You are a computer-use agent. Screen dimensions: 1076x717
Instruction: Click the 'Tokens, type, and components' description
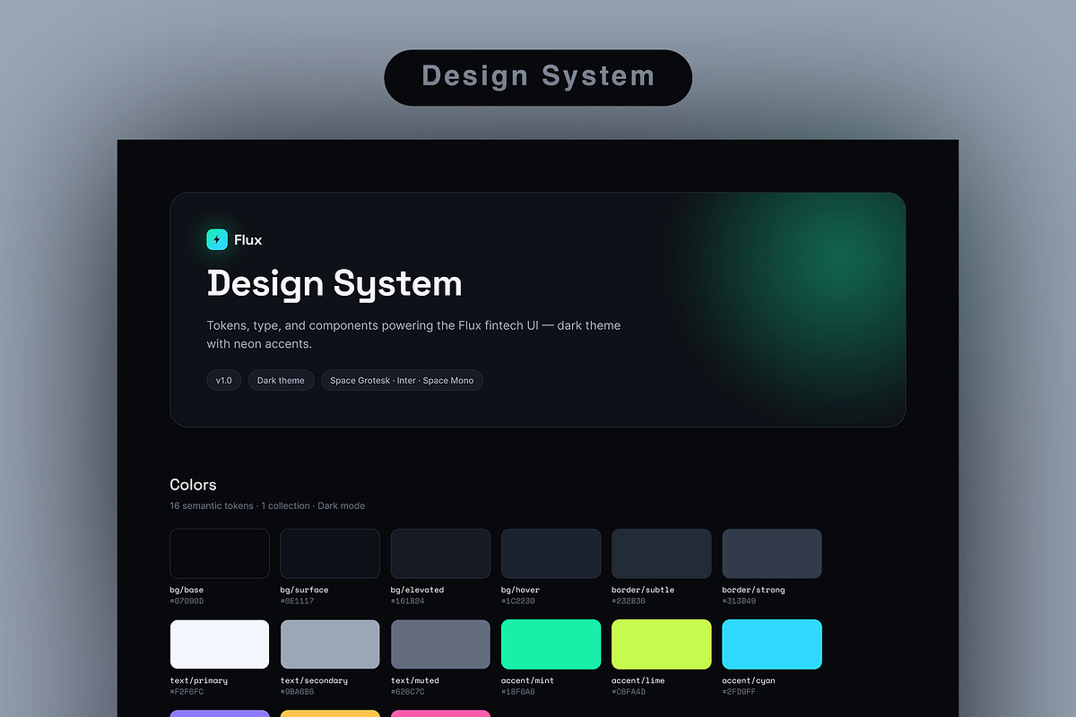pos(413,334)
